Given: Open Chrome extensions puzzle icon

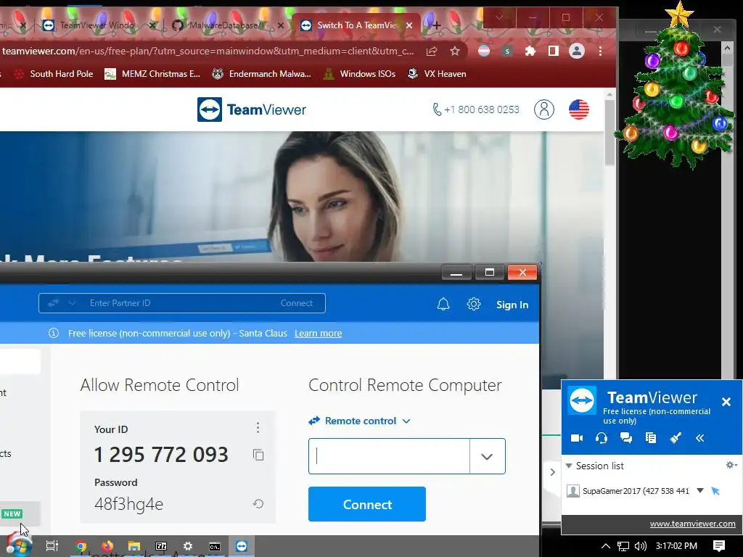Looking at the screenshot, I should [x=530, y=51].
